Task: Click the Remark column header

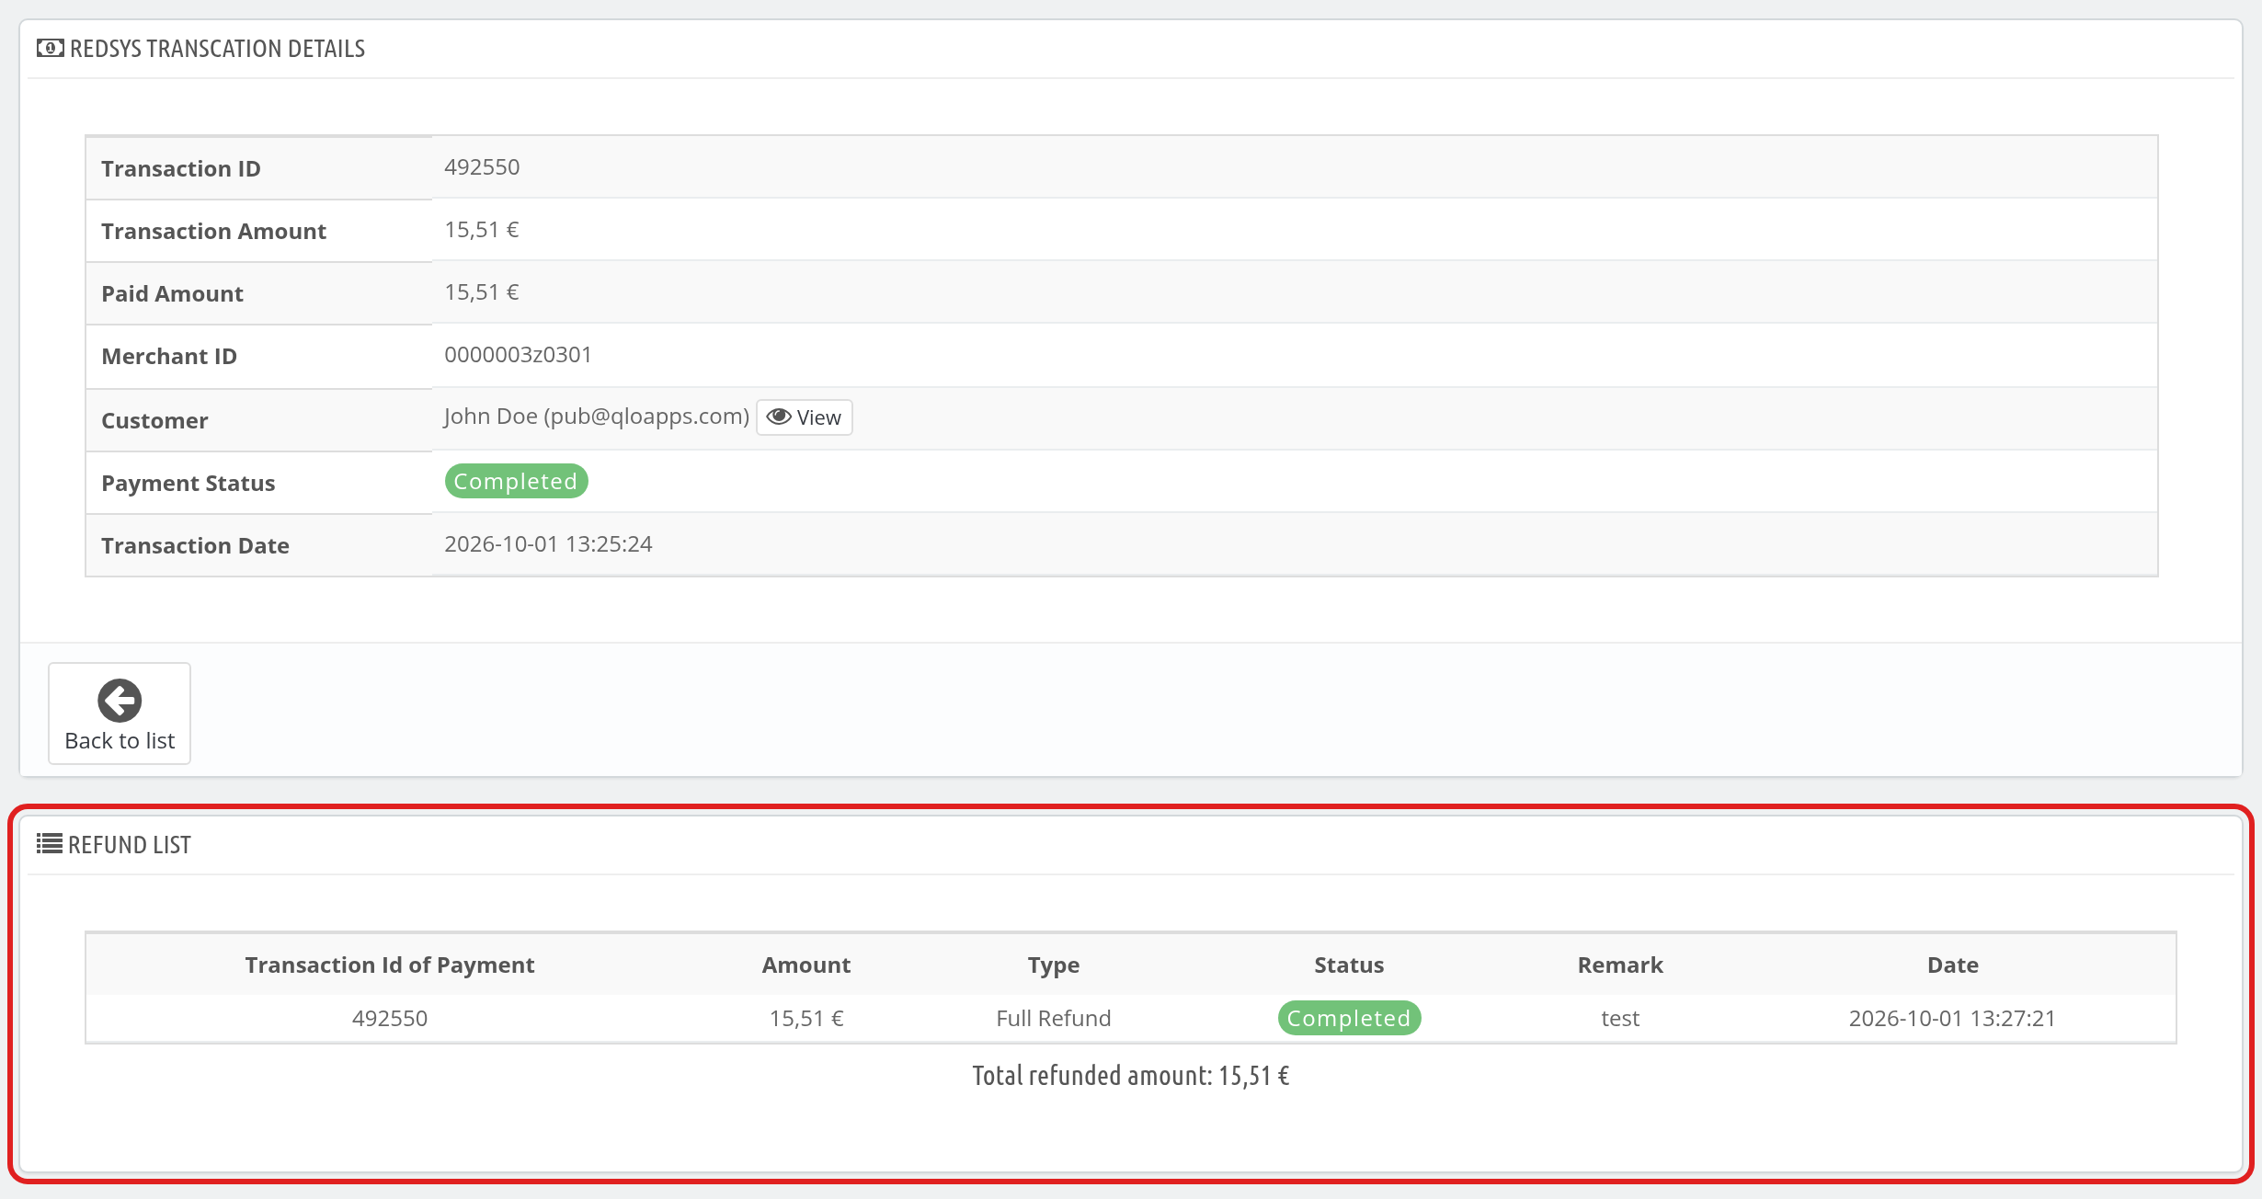Action: click(1620, 965)
